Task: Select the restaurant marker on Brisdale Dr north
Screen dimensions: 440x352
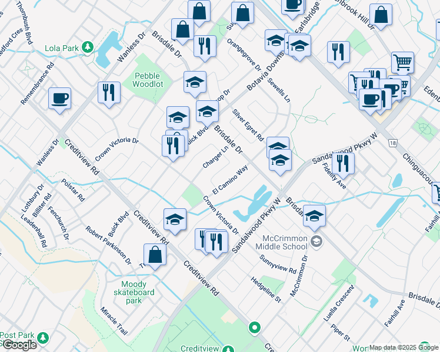Action: pyautogui.click(x=205, y=48)
